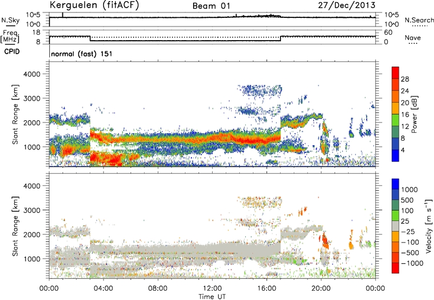Click the 'Power [dB]' colorbar title
Image resolution: width=434 pixels, height=300 pixels.
(414, 114)
